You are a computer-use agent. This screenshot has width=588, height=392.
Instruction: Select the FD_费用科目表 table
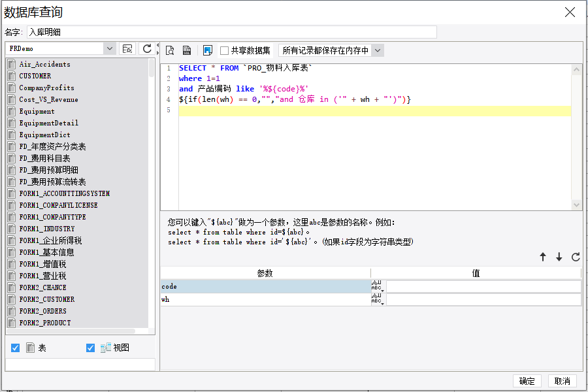(x=44, y=158)
